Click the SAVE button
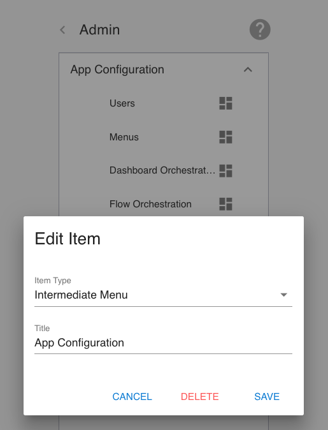 pos(267,397)
